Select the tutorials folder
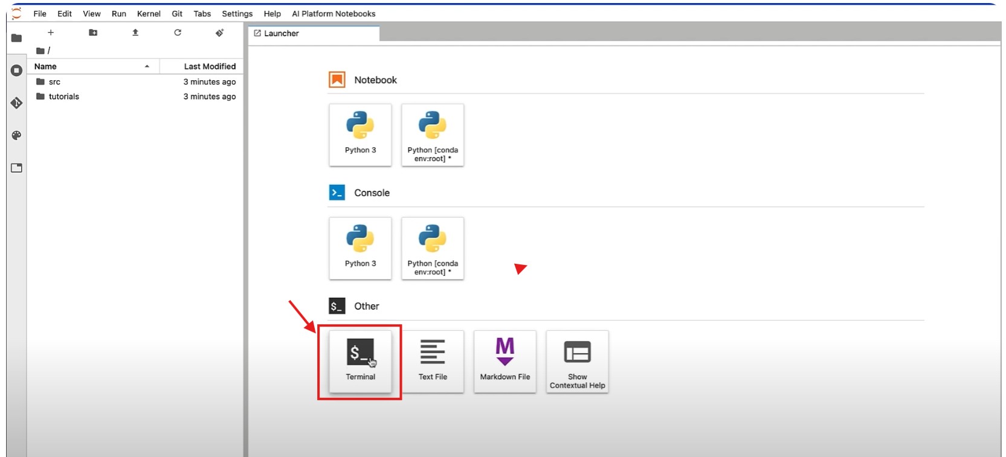Screen dimensions: 1006x457 tap(63, 97)
